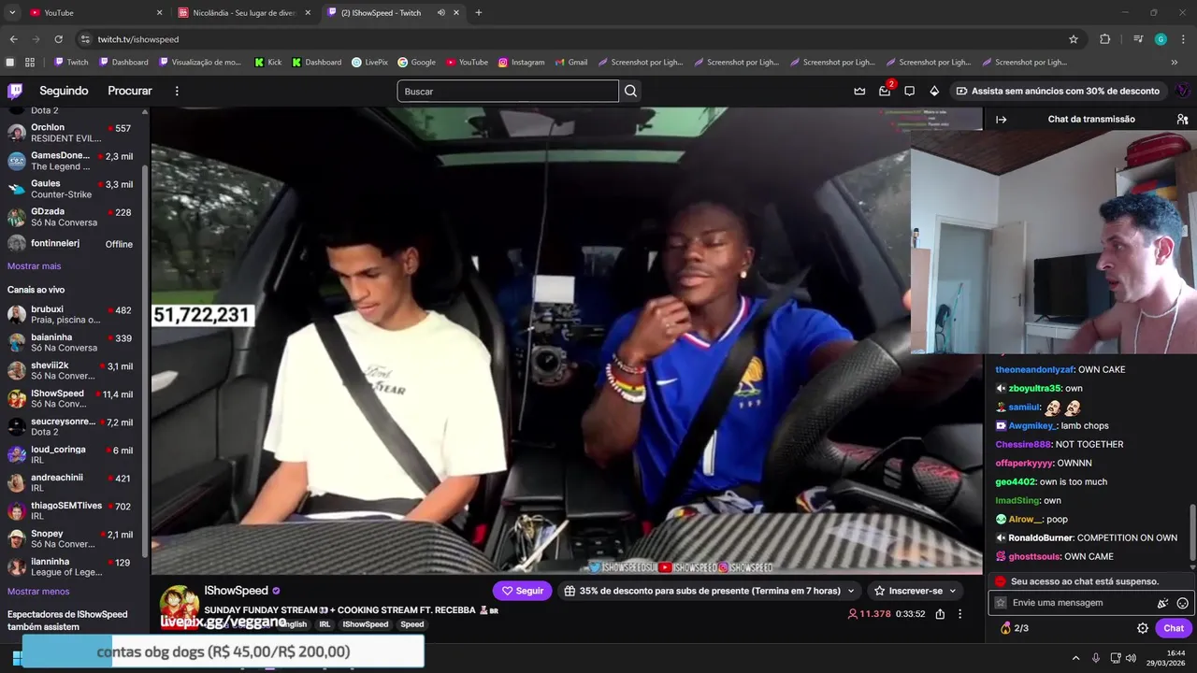Click Mostrar mais in followed channels
The width and height of the screenshot is (1197, 673).
(34, 266)
